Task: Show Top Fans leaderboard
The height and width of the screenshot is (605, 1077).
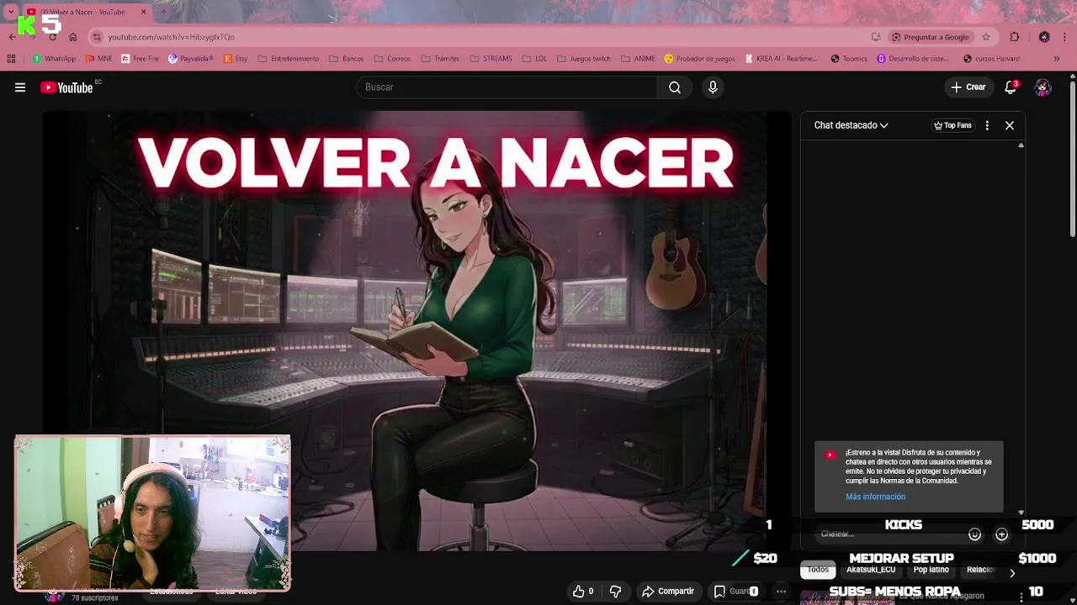Action: (x=952, y=125)
